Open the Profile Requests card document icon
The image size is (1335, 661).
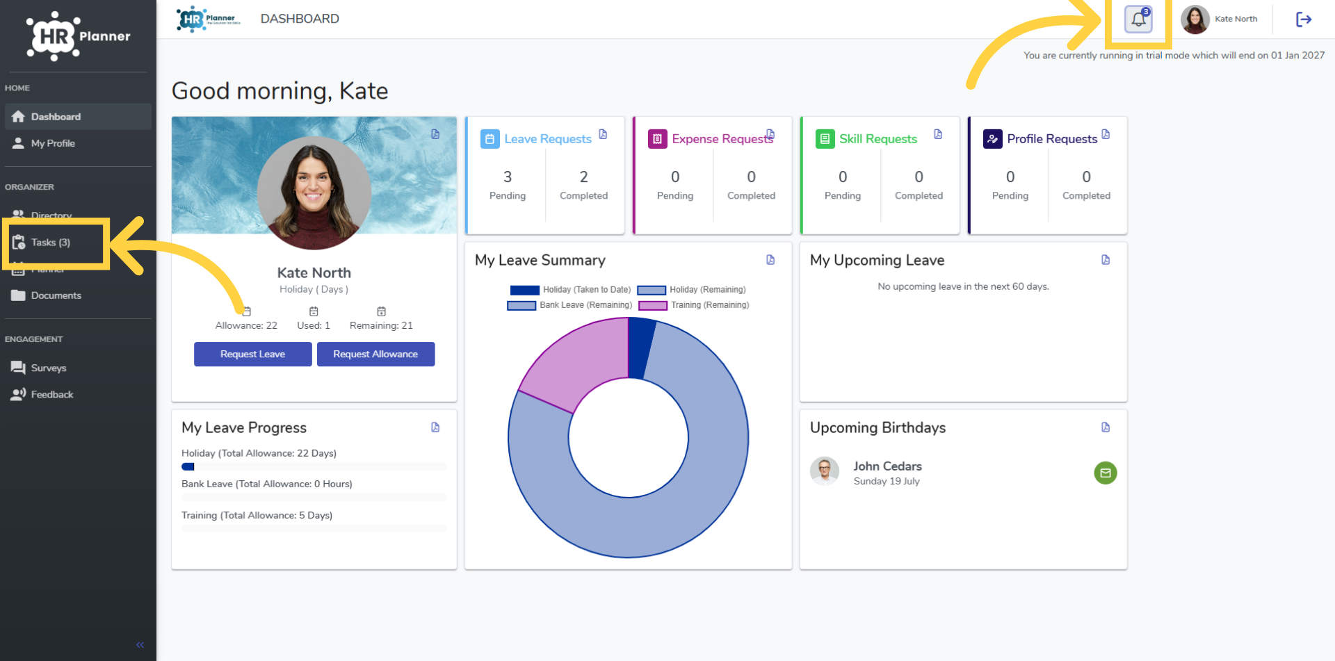click(1106, 133)
